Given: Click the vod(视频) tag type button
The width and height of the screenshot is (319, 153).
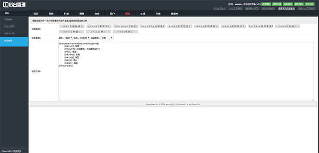Looking at the screenshot, I should tap(125, 32).
